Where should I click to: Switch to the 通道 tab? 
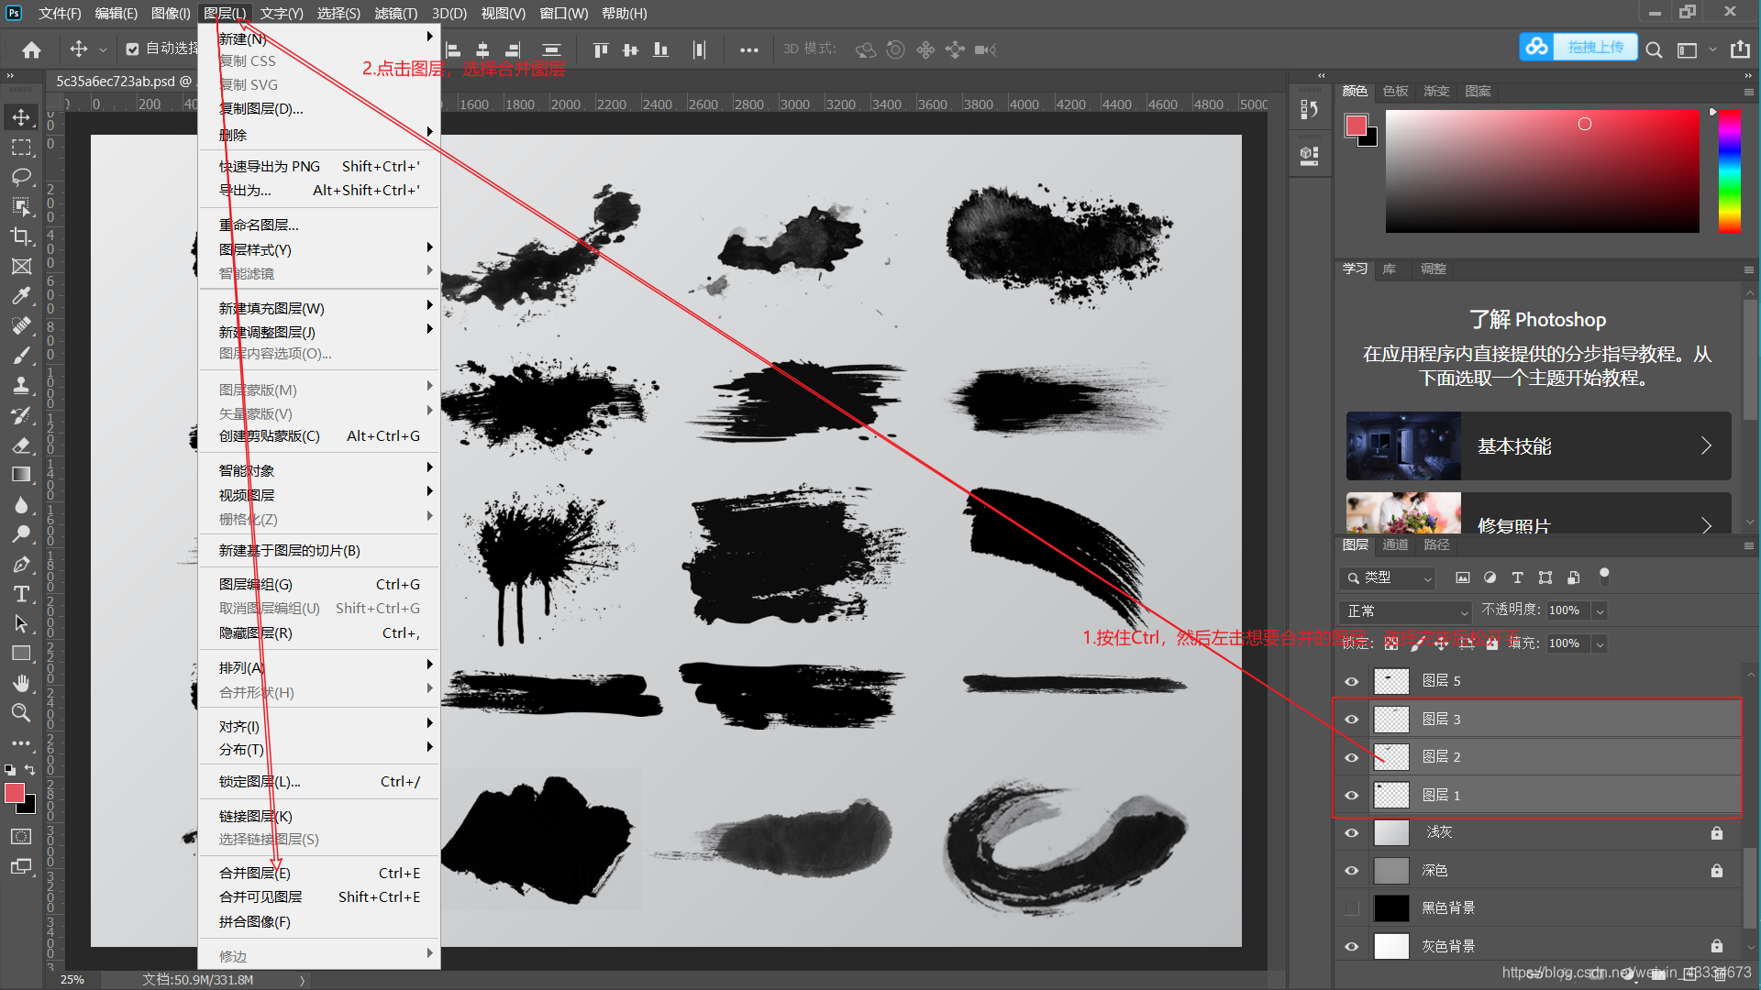click(1395, 544)
